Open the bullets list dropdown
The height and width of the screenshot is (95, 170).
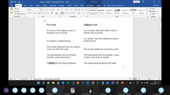coord(64,9)
